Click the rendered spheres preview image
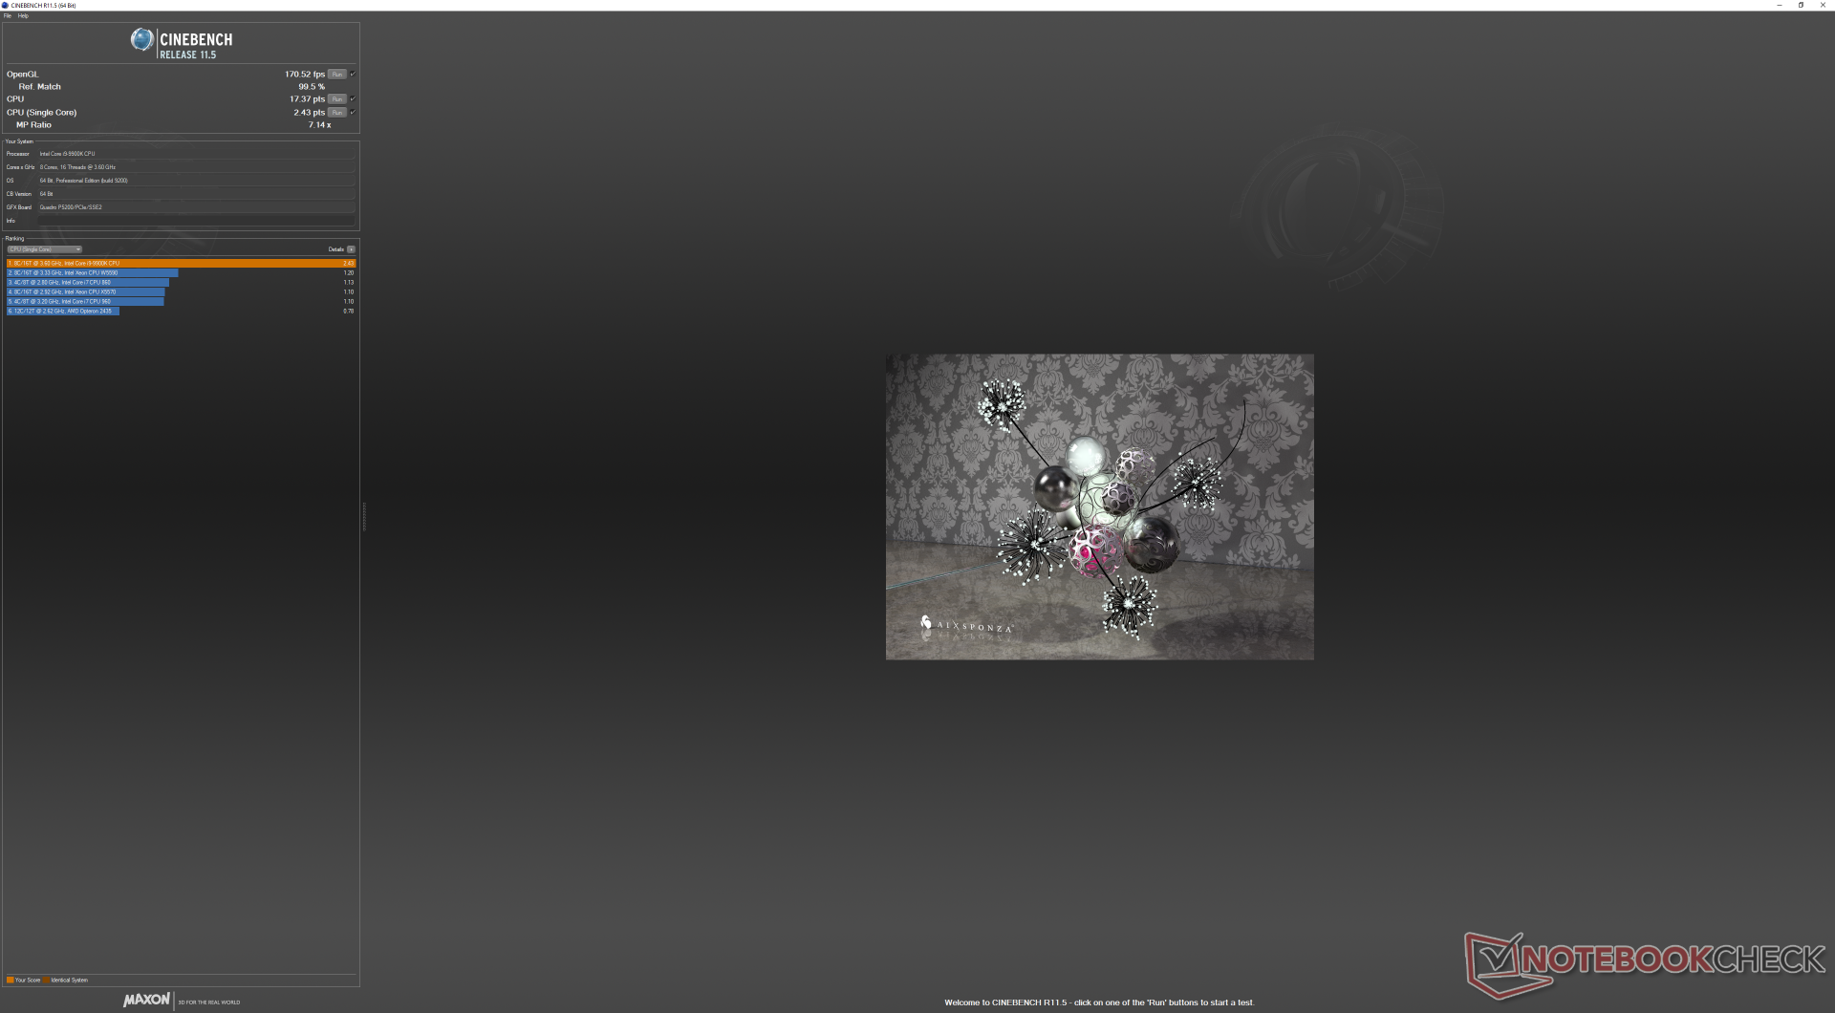Screen dimensions: 1835x1013 pyautogui.click(x=1099, y=506)
